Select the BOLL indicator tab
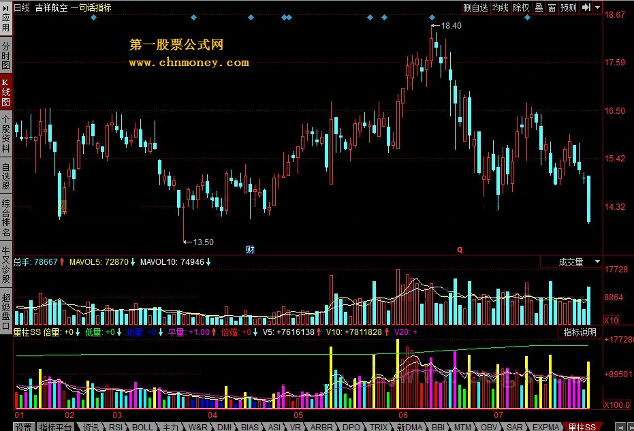This screenshot has width=634, height=431. tap(142, 427)
